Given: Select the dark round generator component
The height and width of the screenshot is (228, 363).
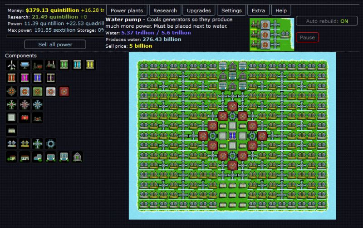Looking at the screenshot, I should coord(11,91).
